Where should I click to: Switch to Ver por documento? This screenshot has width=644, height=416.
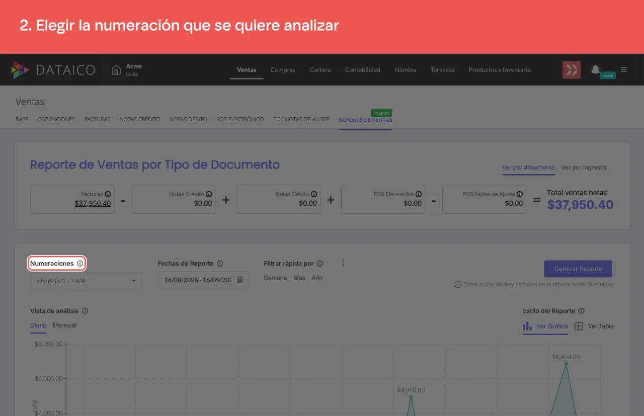(x=528, y=168)
